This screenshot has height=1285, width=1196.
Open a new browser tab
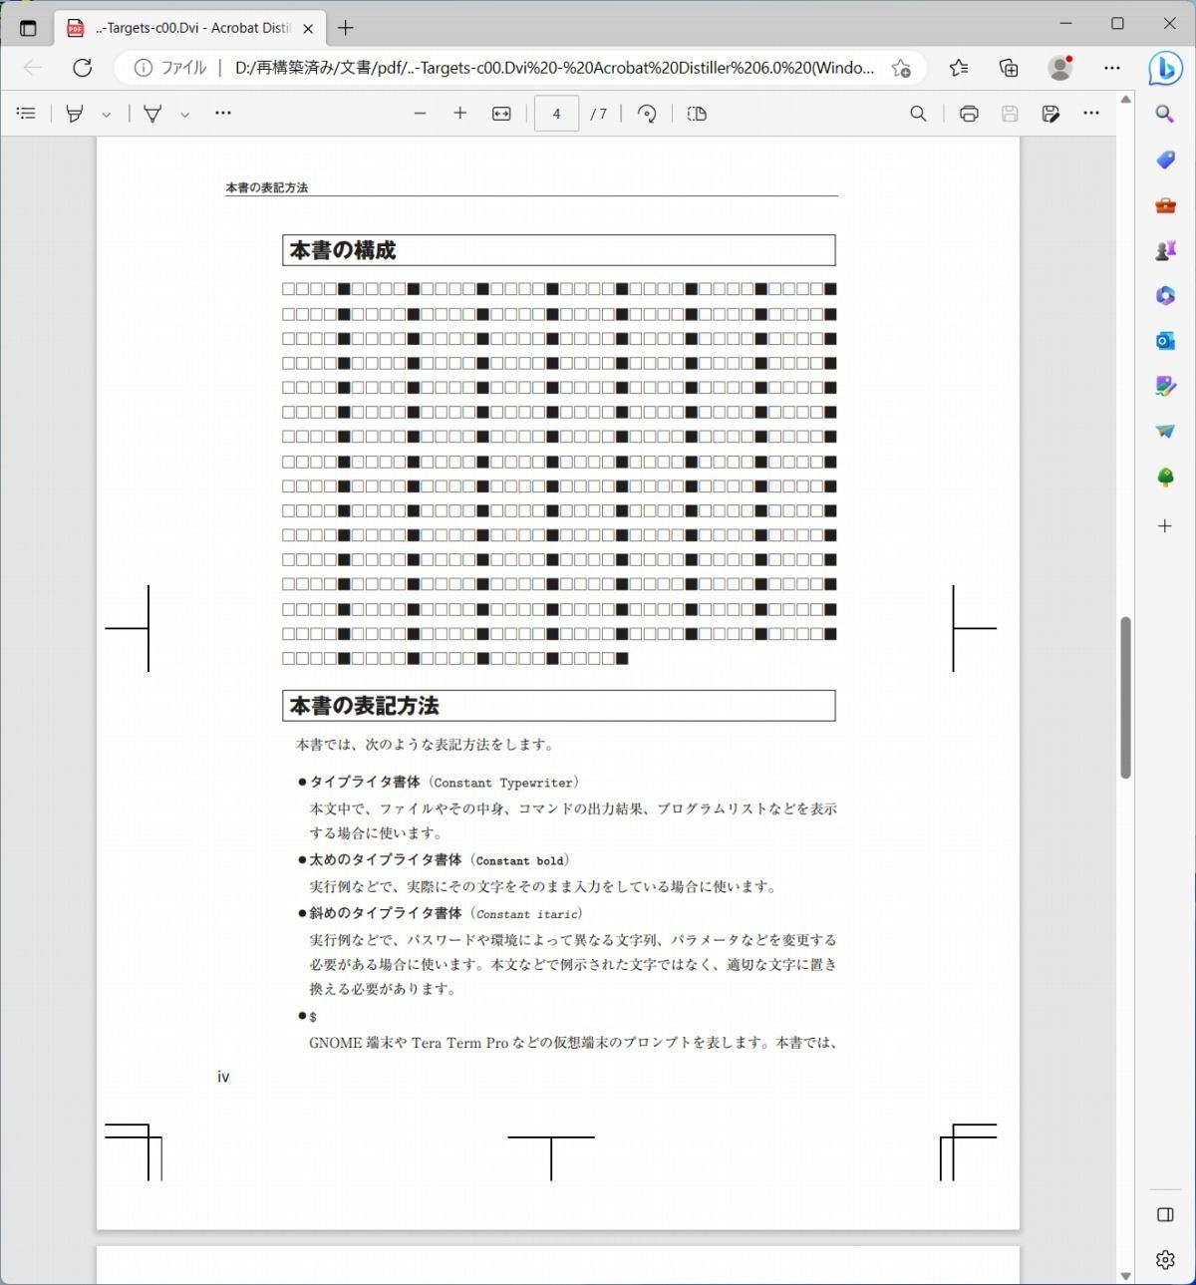point(346,28)
